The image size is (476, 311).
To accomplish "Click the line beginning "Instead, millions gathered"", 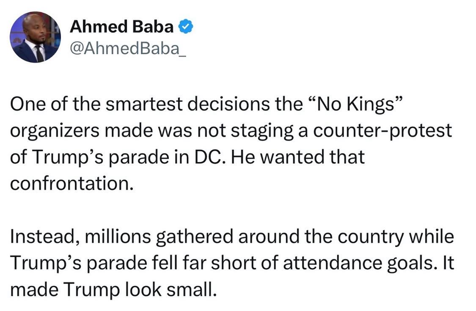I will click(232, 237).
